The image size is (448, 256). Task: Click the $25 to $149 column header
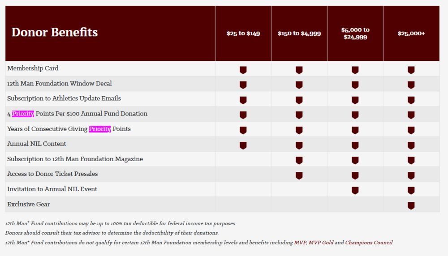pos(243,34)
